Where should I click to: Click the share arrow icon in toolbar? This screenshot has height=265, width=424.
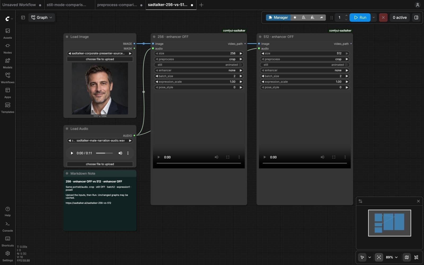tap(321, 17)
